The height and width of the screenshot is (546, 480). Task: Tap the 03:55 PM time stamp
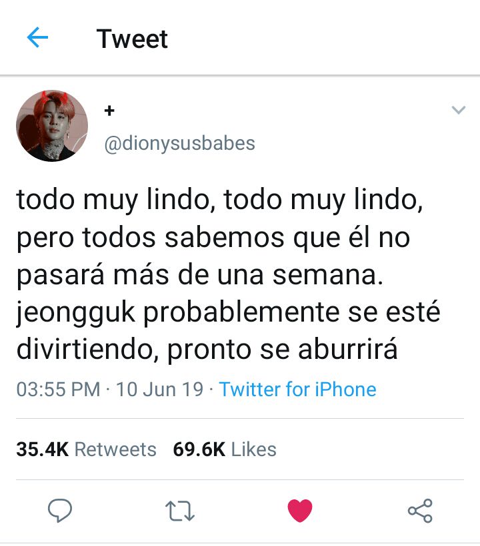pyautogui.click(x=58, y=389)
